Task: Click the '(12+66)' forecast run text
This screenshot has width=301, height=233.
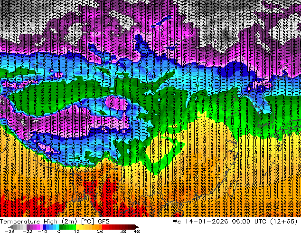Action: click(284, 222)
